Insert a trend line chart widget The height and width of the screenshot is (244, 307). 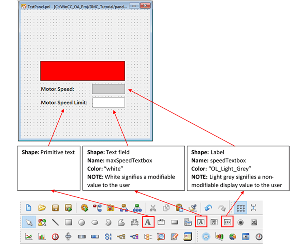[x=29, y=237]
